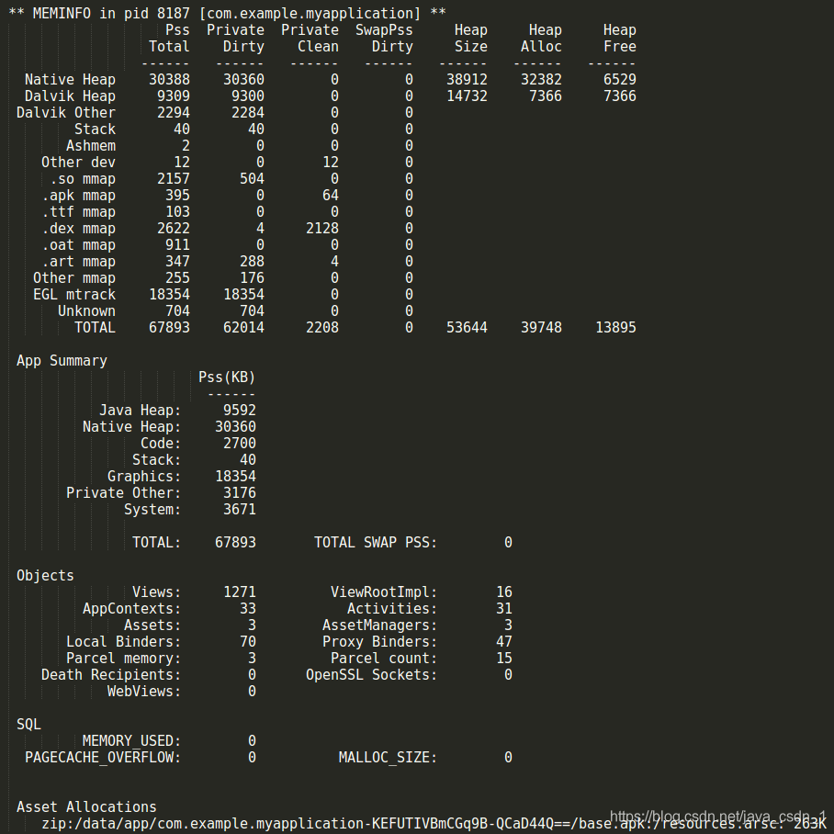Viewport: 834px width, 834px height.
Task: Click the 'App Summary' section heading
Action: point(62,361)
